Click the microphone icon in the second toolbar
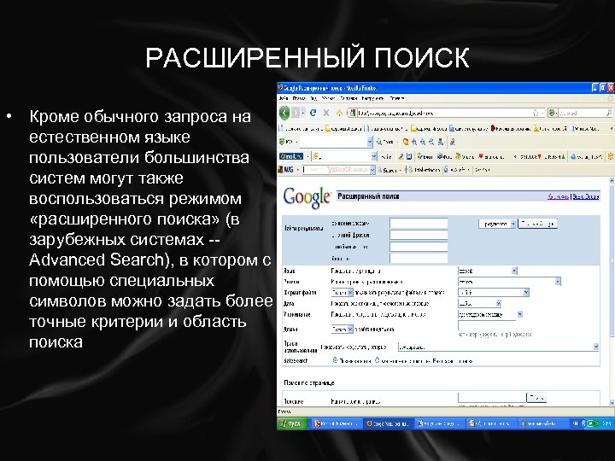Image resolution: width=615 pixels, height=461 pixels. coord(452,142)
